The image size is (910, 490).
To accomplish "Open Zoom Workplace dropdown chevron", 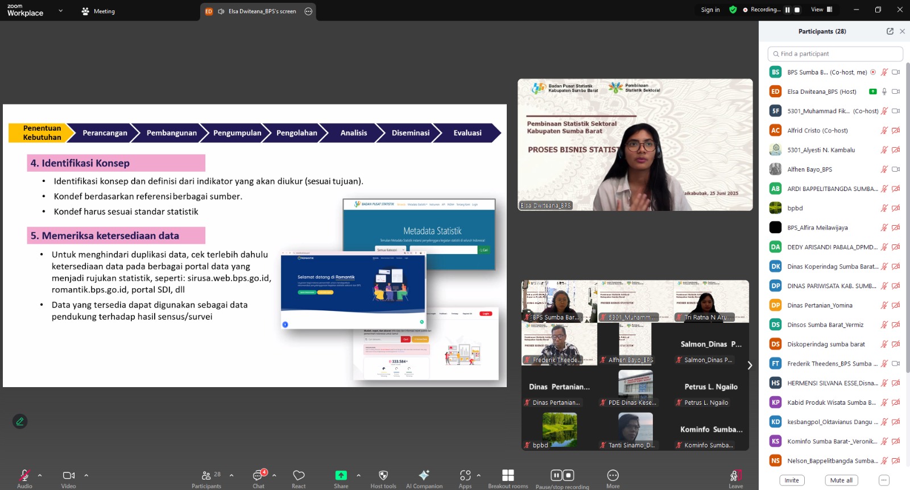I will coord(61,11).
